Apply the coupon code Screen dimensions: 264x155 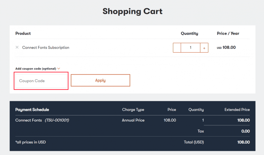(100, 81)
